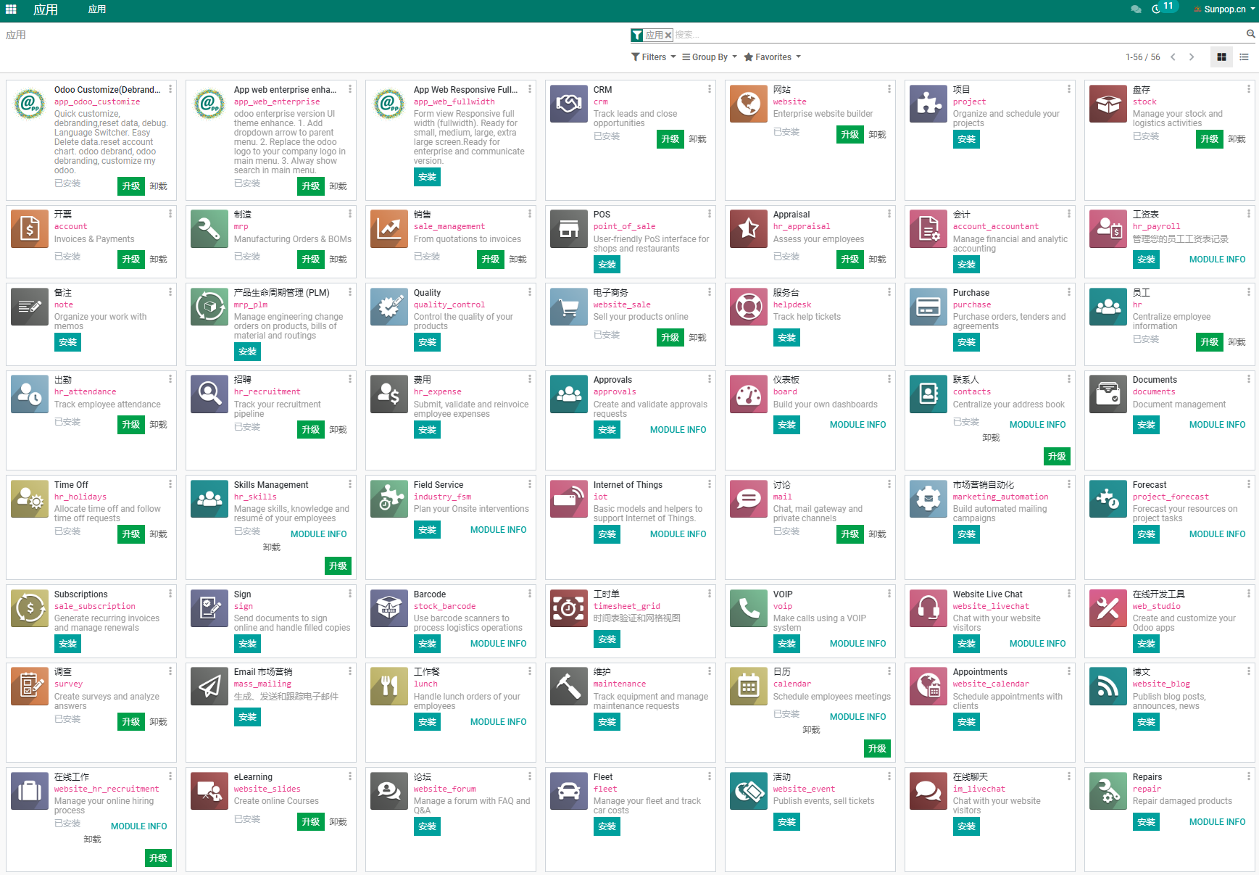Uninstall the 讨论 mail module

[x=878, y=534]
